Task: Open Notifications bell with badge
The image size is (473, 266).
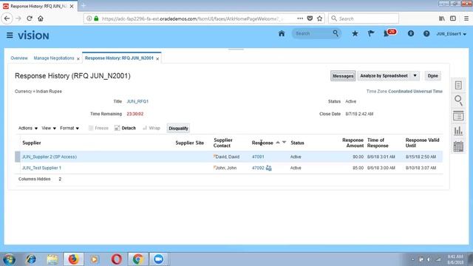Action: point(389,33)
